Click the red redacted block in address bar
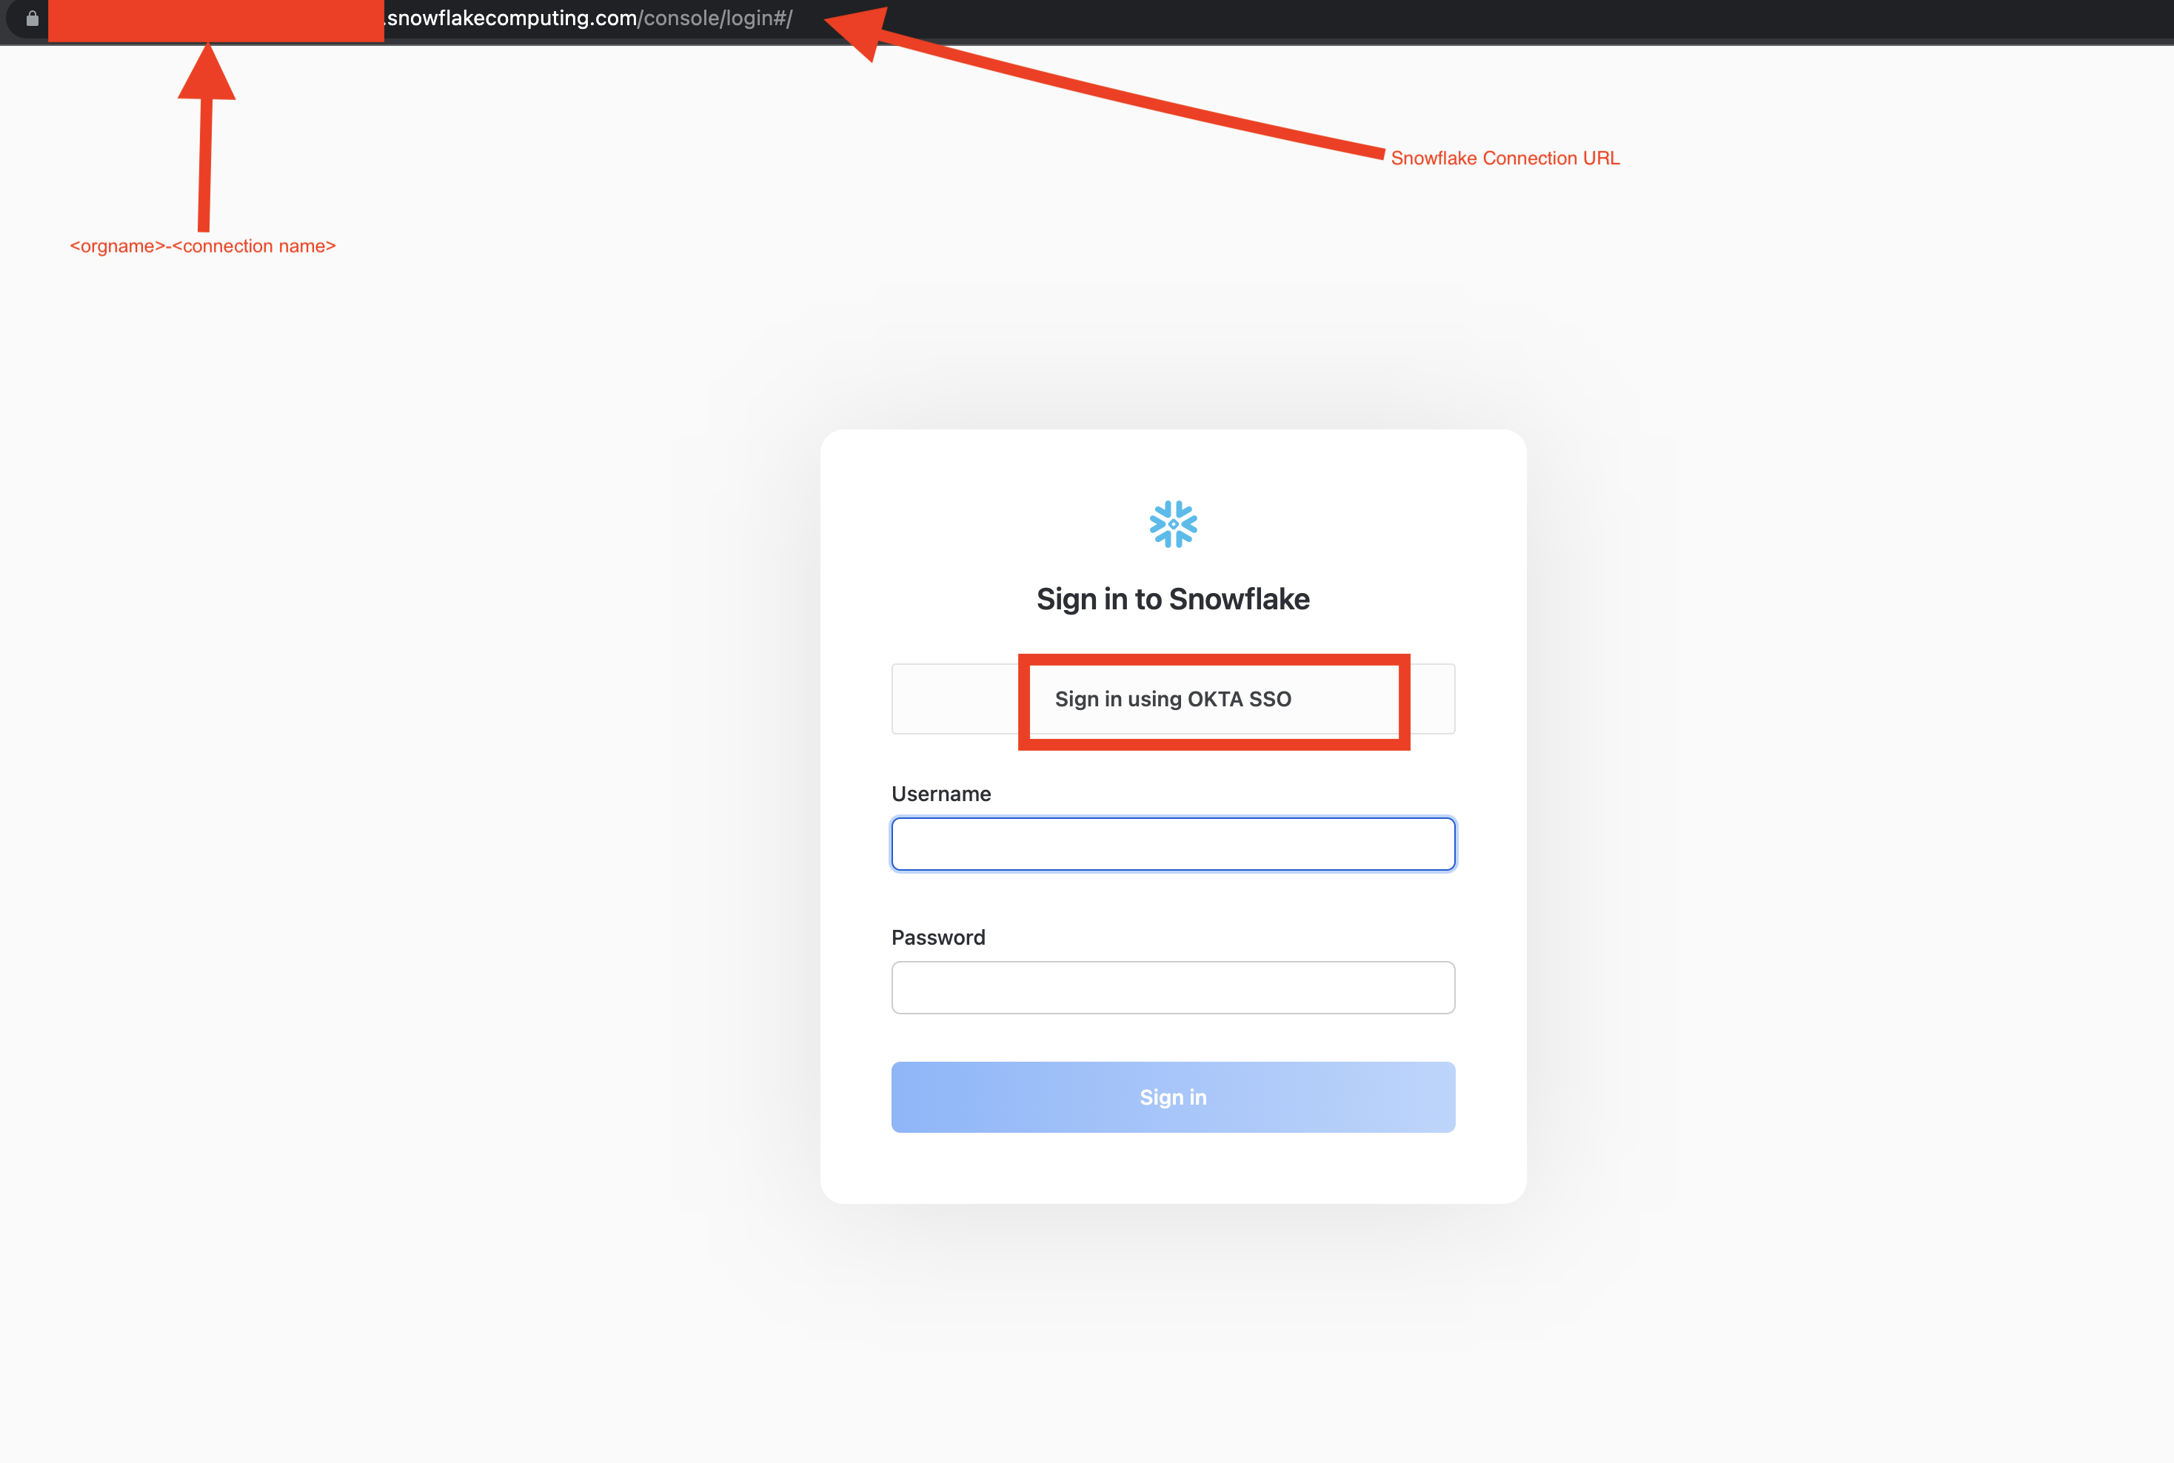2174x1463 pixels. [215, 21]
